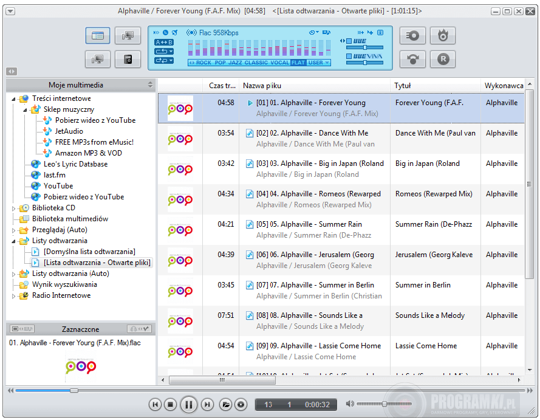The width and height of the screenshot is (540, 420).
Task: Select track 08 Sounds Like a Melody row
Action: 341,321
